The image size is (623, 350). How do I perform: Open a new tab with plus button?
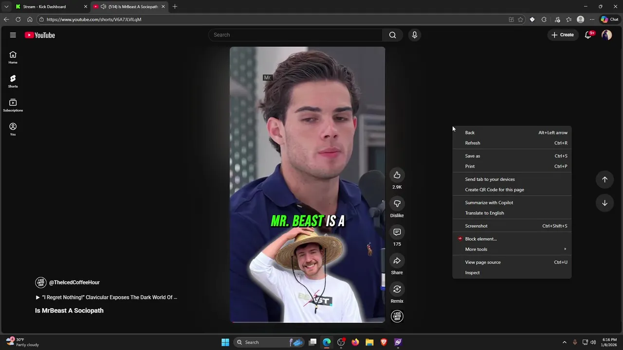[x=175, y=7]
